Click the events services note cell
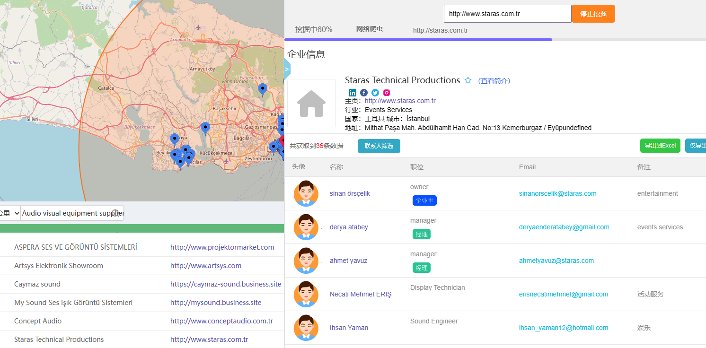The width and height of the screenshot is (706, 348). point(660,227)
